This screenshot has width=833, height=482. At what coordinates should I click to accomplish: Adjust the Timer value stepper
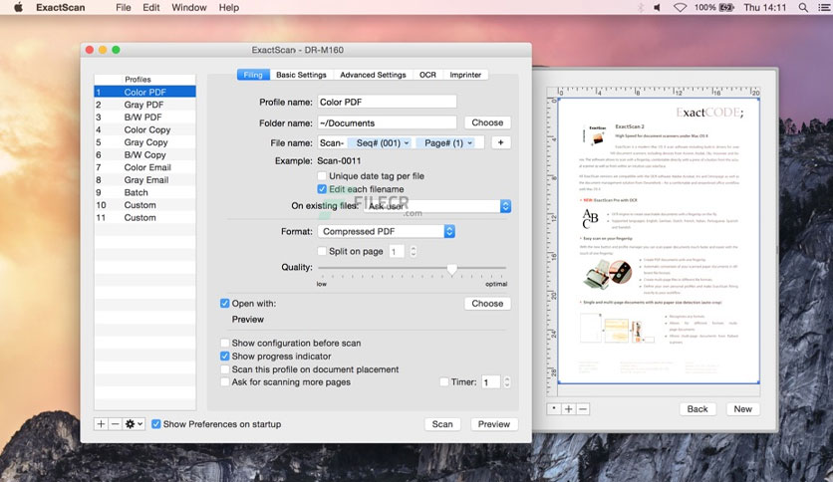[507, 381]
